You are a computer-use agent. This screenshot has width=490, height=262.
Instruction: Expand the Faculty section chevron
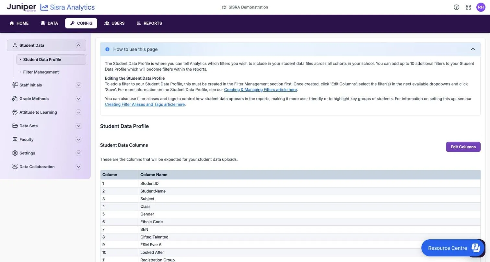pos(78,139)
